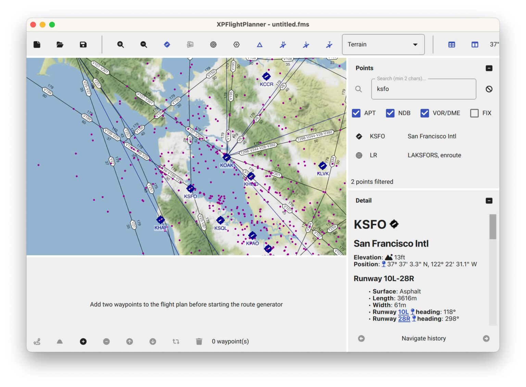
Task: Click 'Runway 10L-28R' heading text
Action: (384, 279)
